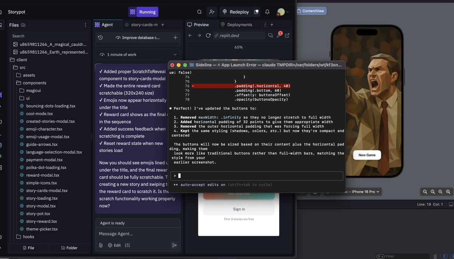Image resolution: width=454 pixels, height=259 pixels.
Task: Focus the Files search field
Action: click(x=49, y=36)
